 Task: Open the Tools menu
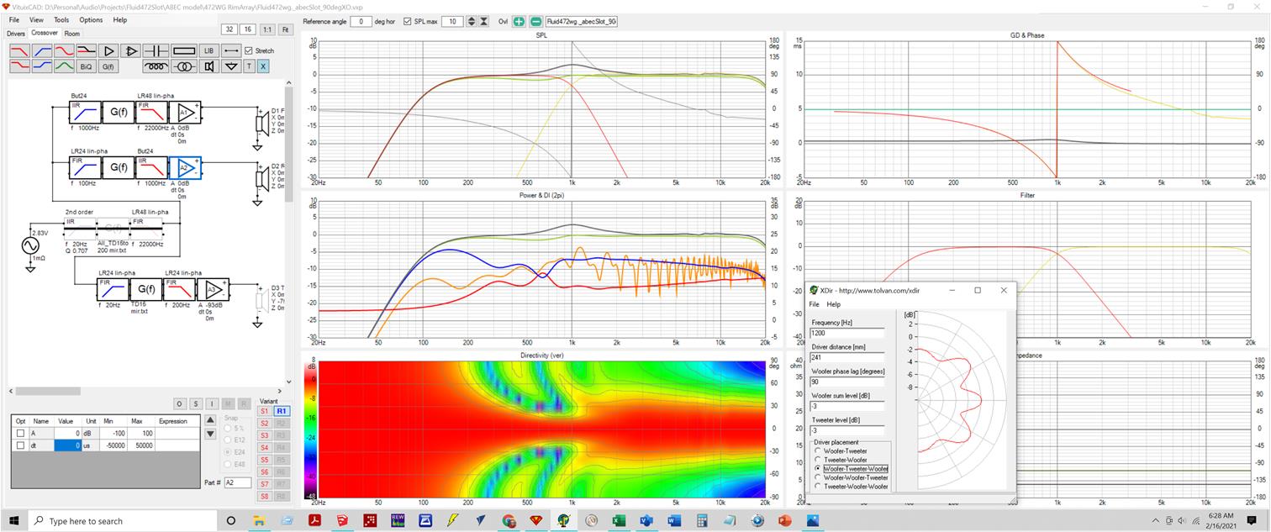click(61, 19)
